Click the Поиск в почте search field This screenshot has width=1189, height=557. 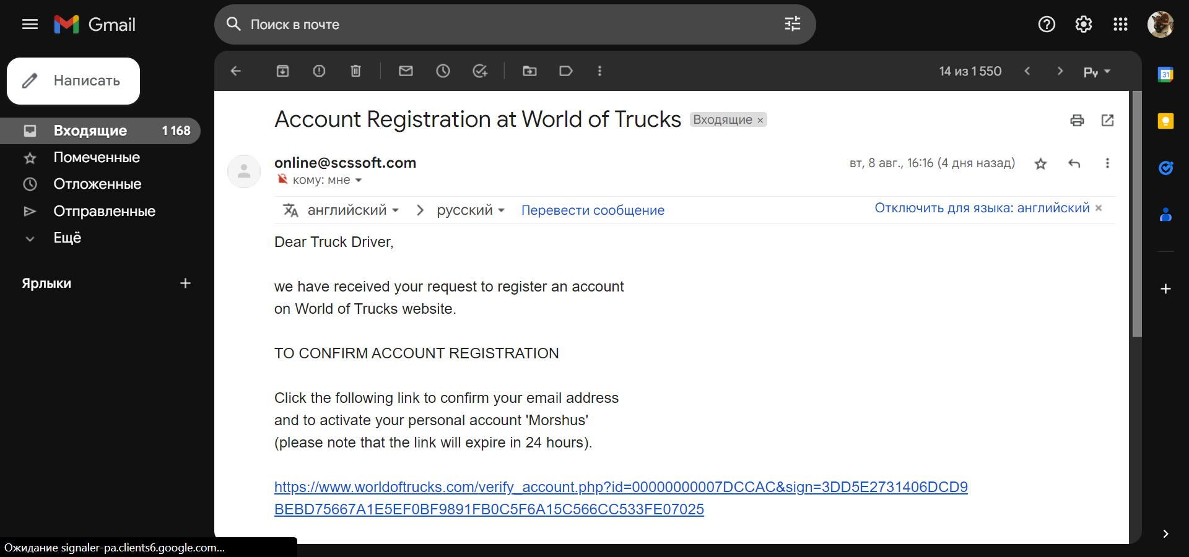508,25
